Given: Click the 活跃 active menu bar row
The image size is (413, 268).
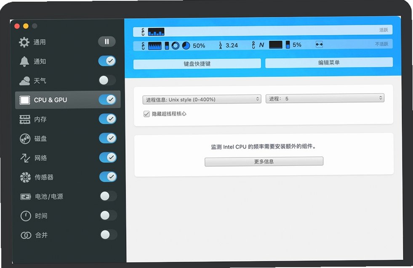Looking at the screenshot, I should (263, 31).
